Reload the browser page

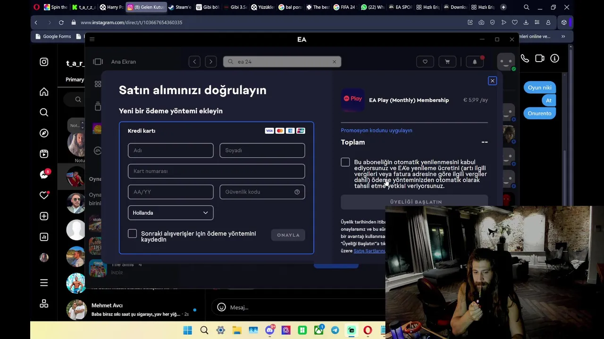click(61, 22)
